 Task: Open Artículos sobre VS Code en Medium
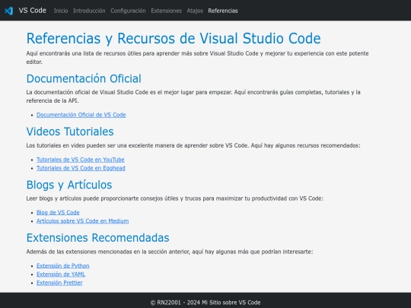(x=82, y=221)
